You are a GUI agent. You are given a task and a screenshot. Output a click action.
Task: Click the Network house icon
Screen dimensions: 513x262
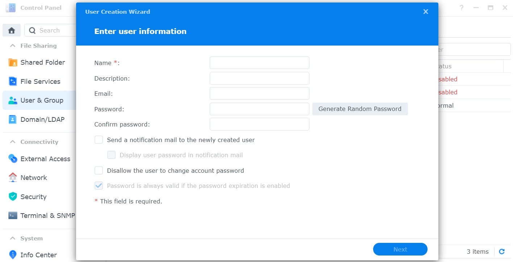click(x=13, y=177)
